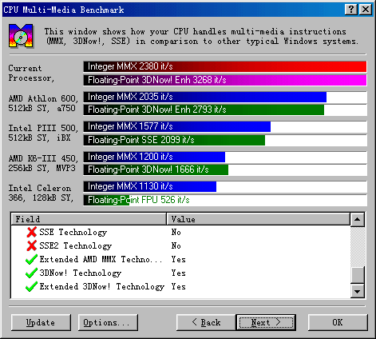
Task: Click the Floating-Point SSE 2099 bar
Action: (x=174, y=140)
